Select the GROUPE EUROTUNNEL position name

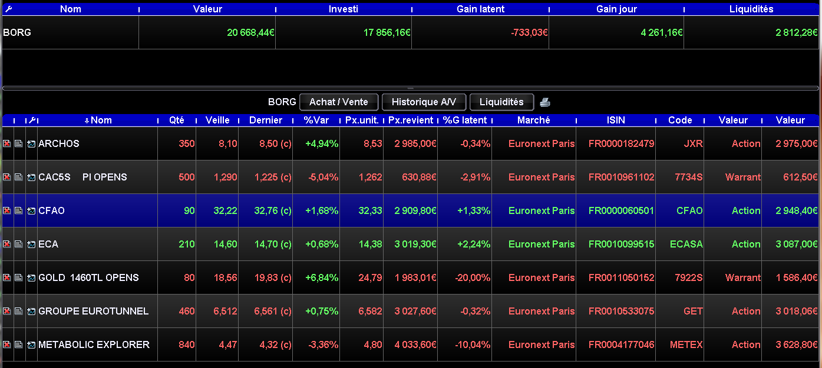pos(94,312)
